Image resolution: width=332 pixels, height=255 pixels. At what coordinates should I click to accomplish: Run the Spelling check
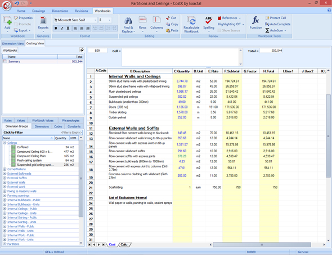coord(209,24)
